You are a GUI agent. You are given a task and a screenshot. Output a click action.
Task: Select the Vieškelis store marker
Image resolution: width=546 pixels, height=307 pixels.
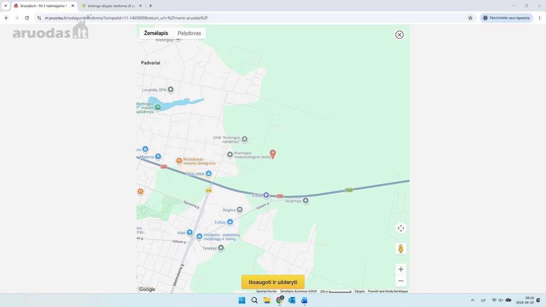(x=199, y=237)
